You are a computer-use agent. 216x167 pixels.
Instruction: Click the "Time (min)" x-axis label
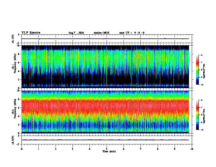[x=109, y=151]
